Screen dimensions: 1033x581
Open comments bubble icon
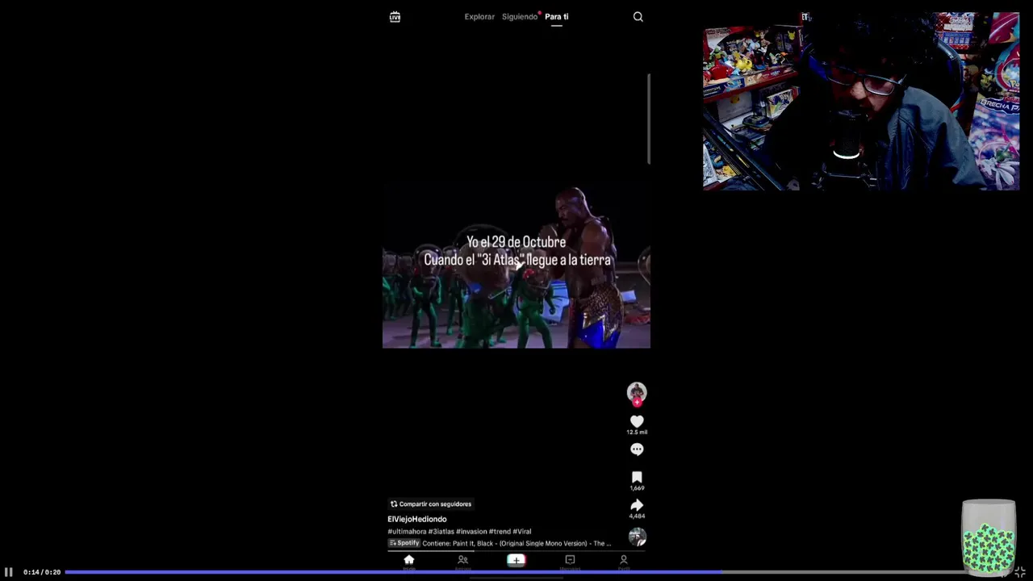637,449
